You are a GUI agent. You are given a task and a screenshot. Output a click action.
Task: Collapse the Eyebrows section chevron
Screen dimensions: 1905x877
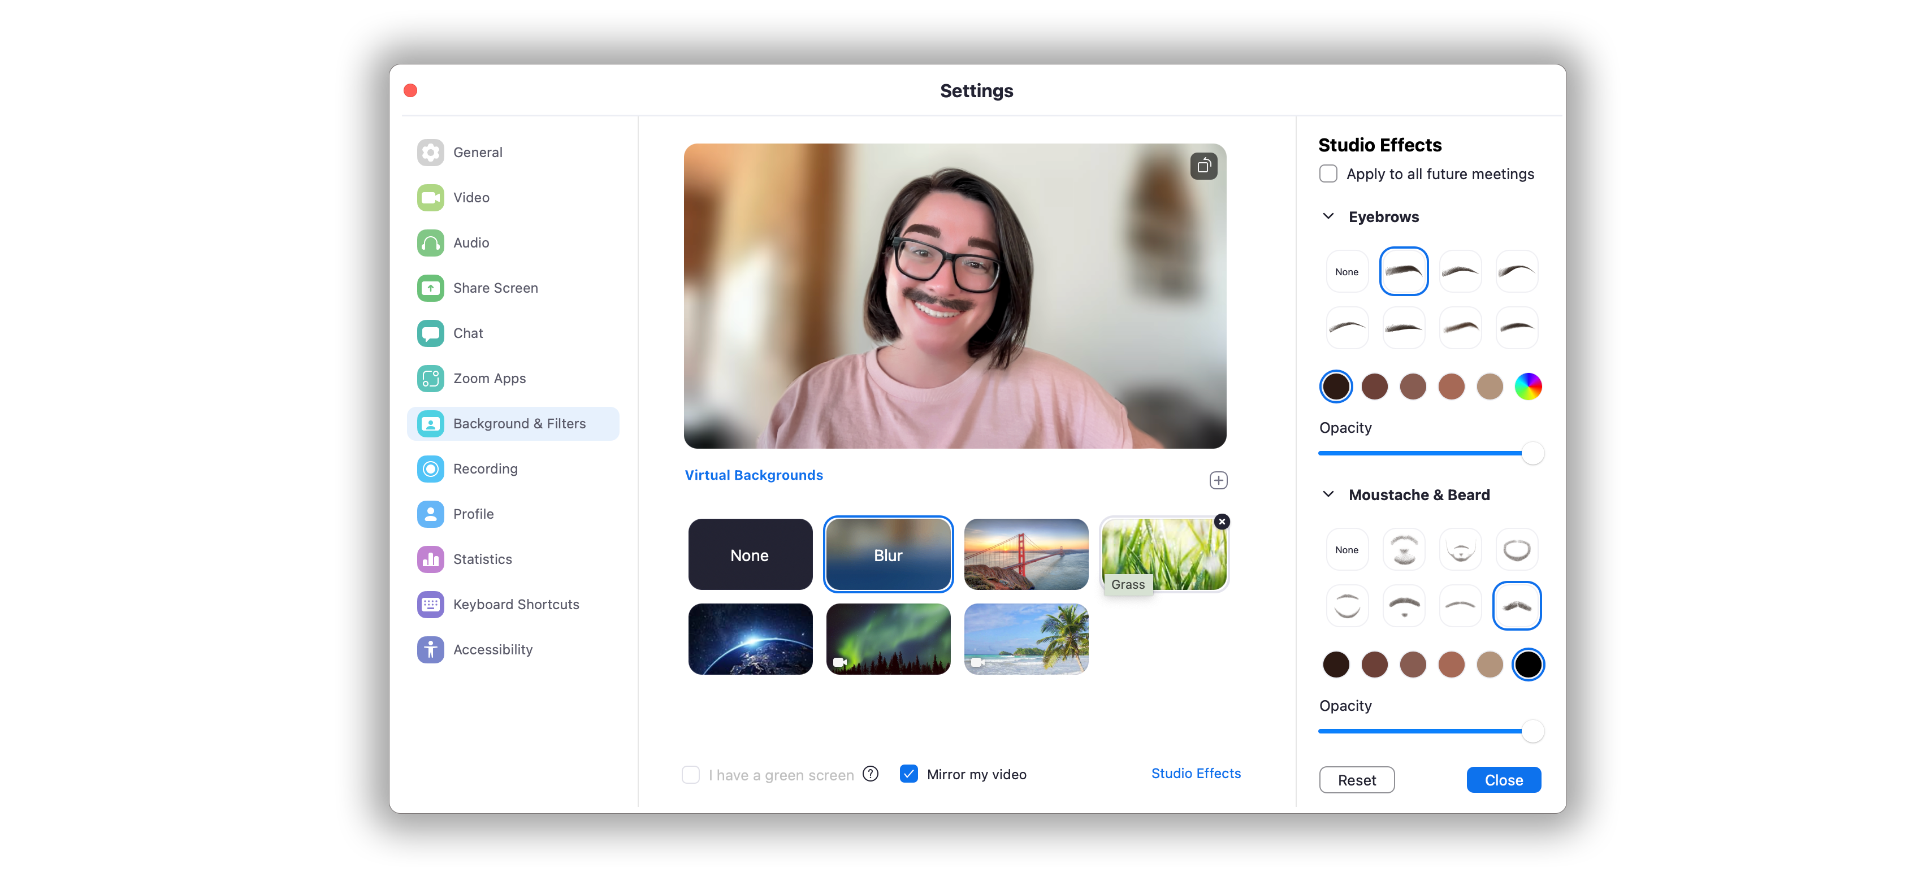click(x=1328, y=216)
